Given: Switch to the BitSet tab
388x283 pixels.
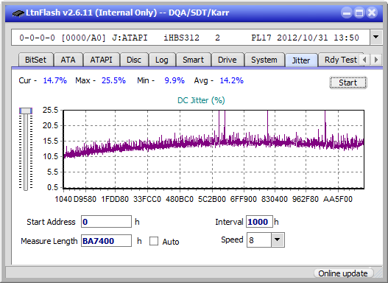Looking at the screenshot, I should 35,60.
